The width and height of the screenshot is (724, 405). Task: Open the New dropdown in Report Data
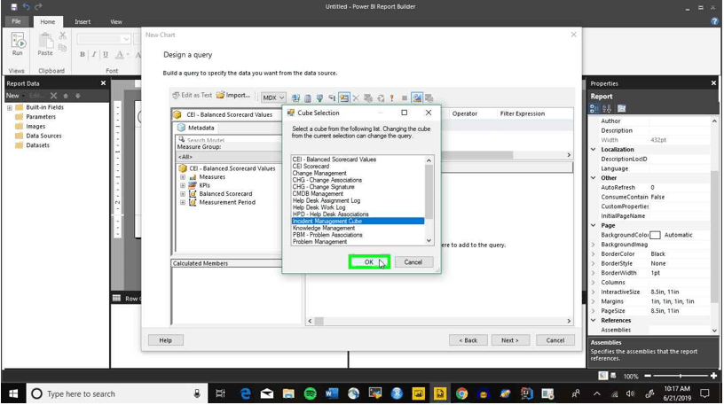click(15, 96)
